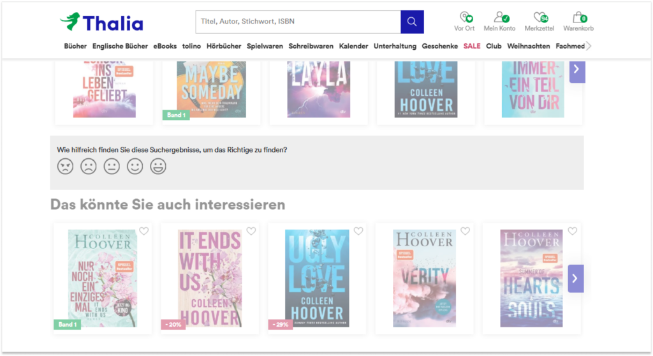Click the -20% discount badge

(x=173, y=324)
